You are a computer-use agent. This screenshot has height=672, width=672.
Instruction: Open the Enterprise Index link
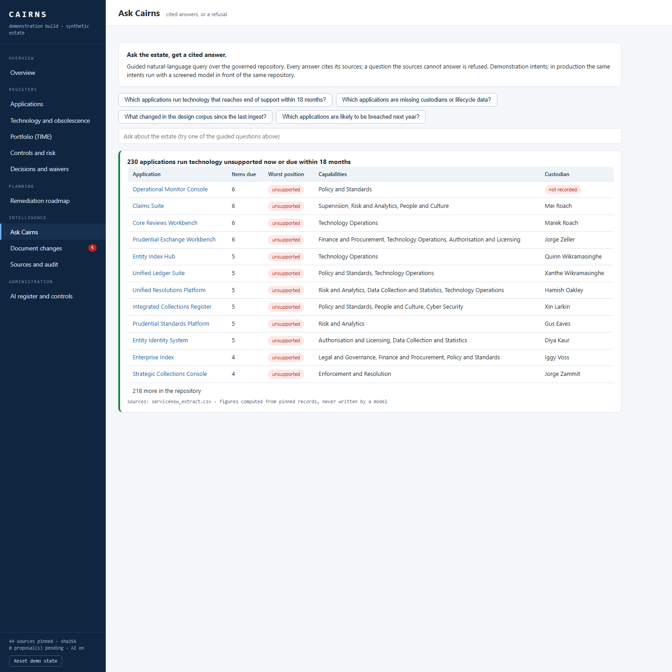(153, 358)
